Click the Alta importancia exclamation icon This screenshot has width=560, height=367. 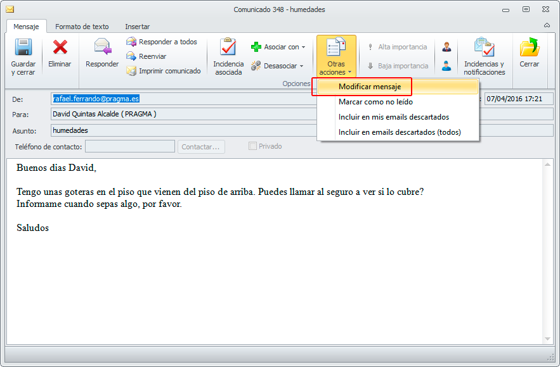pos(370,47)
